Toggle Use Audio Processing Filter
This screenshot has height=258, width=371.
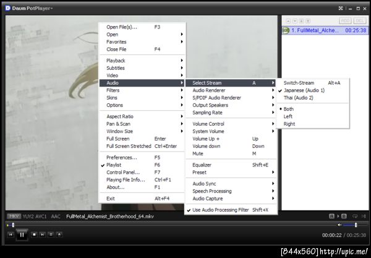pos(231,210)
